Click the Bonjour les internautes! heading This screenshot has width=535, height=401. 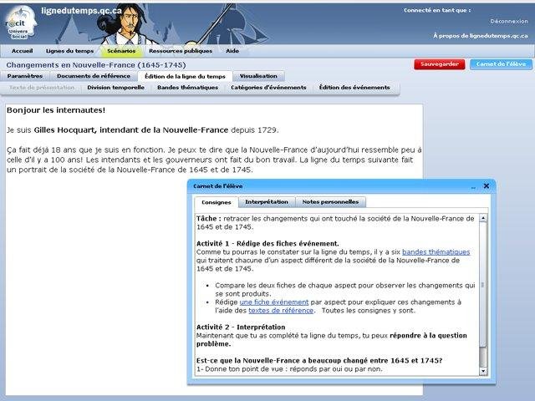tap(56, 110)
